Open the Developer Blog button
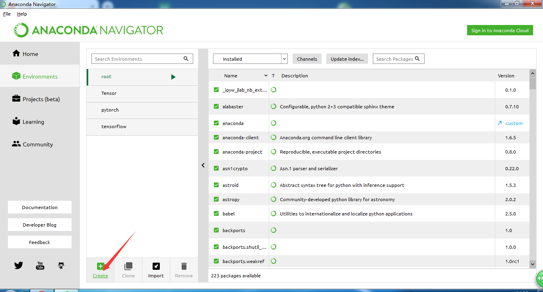Viewport: 543px width, 292px height. coord(40,225)
